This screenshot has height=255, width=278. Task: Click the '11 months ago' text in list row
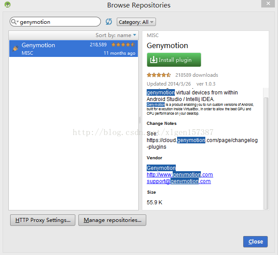119,53
